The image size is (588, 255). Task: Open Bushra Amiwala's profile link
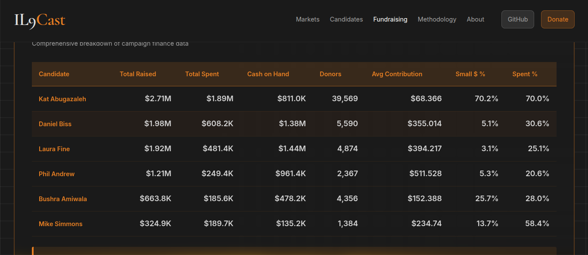63,199
